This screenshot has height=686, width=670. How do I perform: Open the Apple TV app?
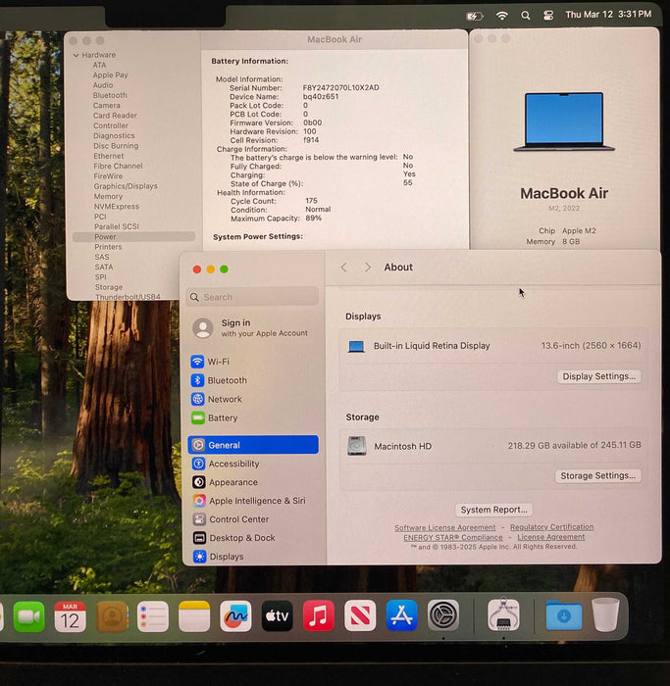(x=278, y=616)
